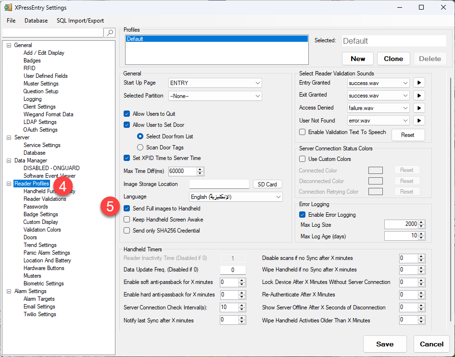Collapse the General tree node

click(9, 45)
